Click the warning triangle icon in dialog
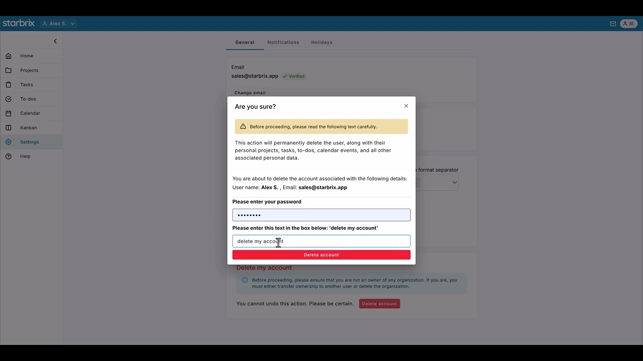Screen dimensions: 643x361 coord(243,126)
